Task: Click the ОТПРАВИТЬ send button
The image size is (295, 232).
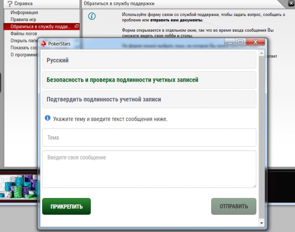Action: [x=234, y=206]
